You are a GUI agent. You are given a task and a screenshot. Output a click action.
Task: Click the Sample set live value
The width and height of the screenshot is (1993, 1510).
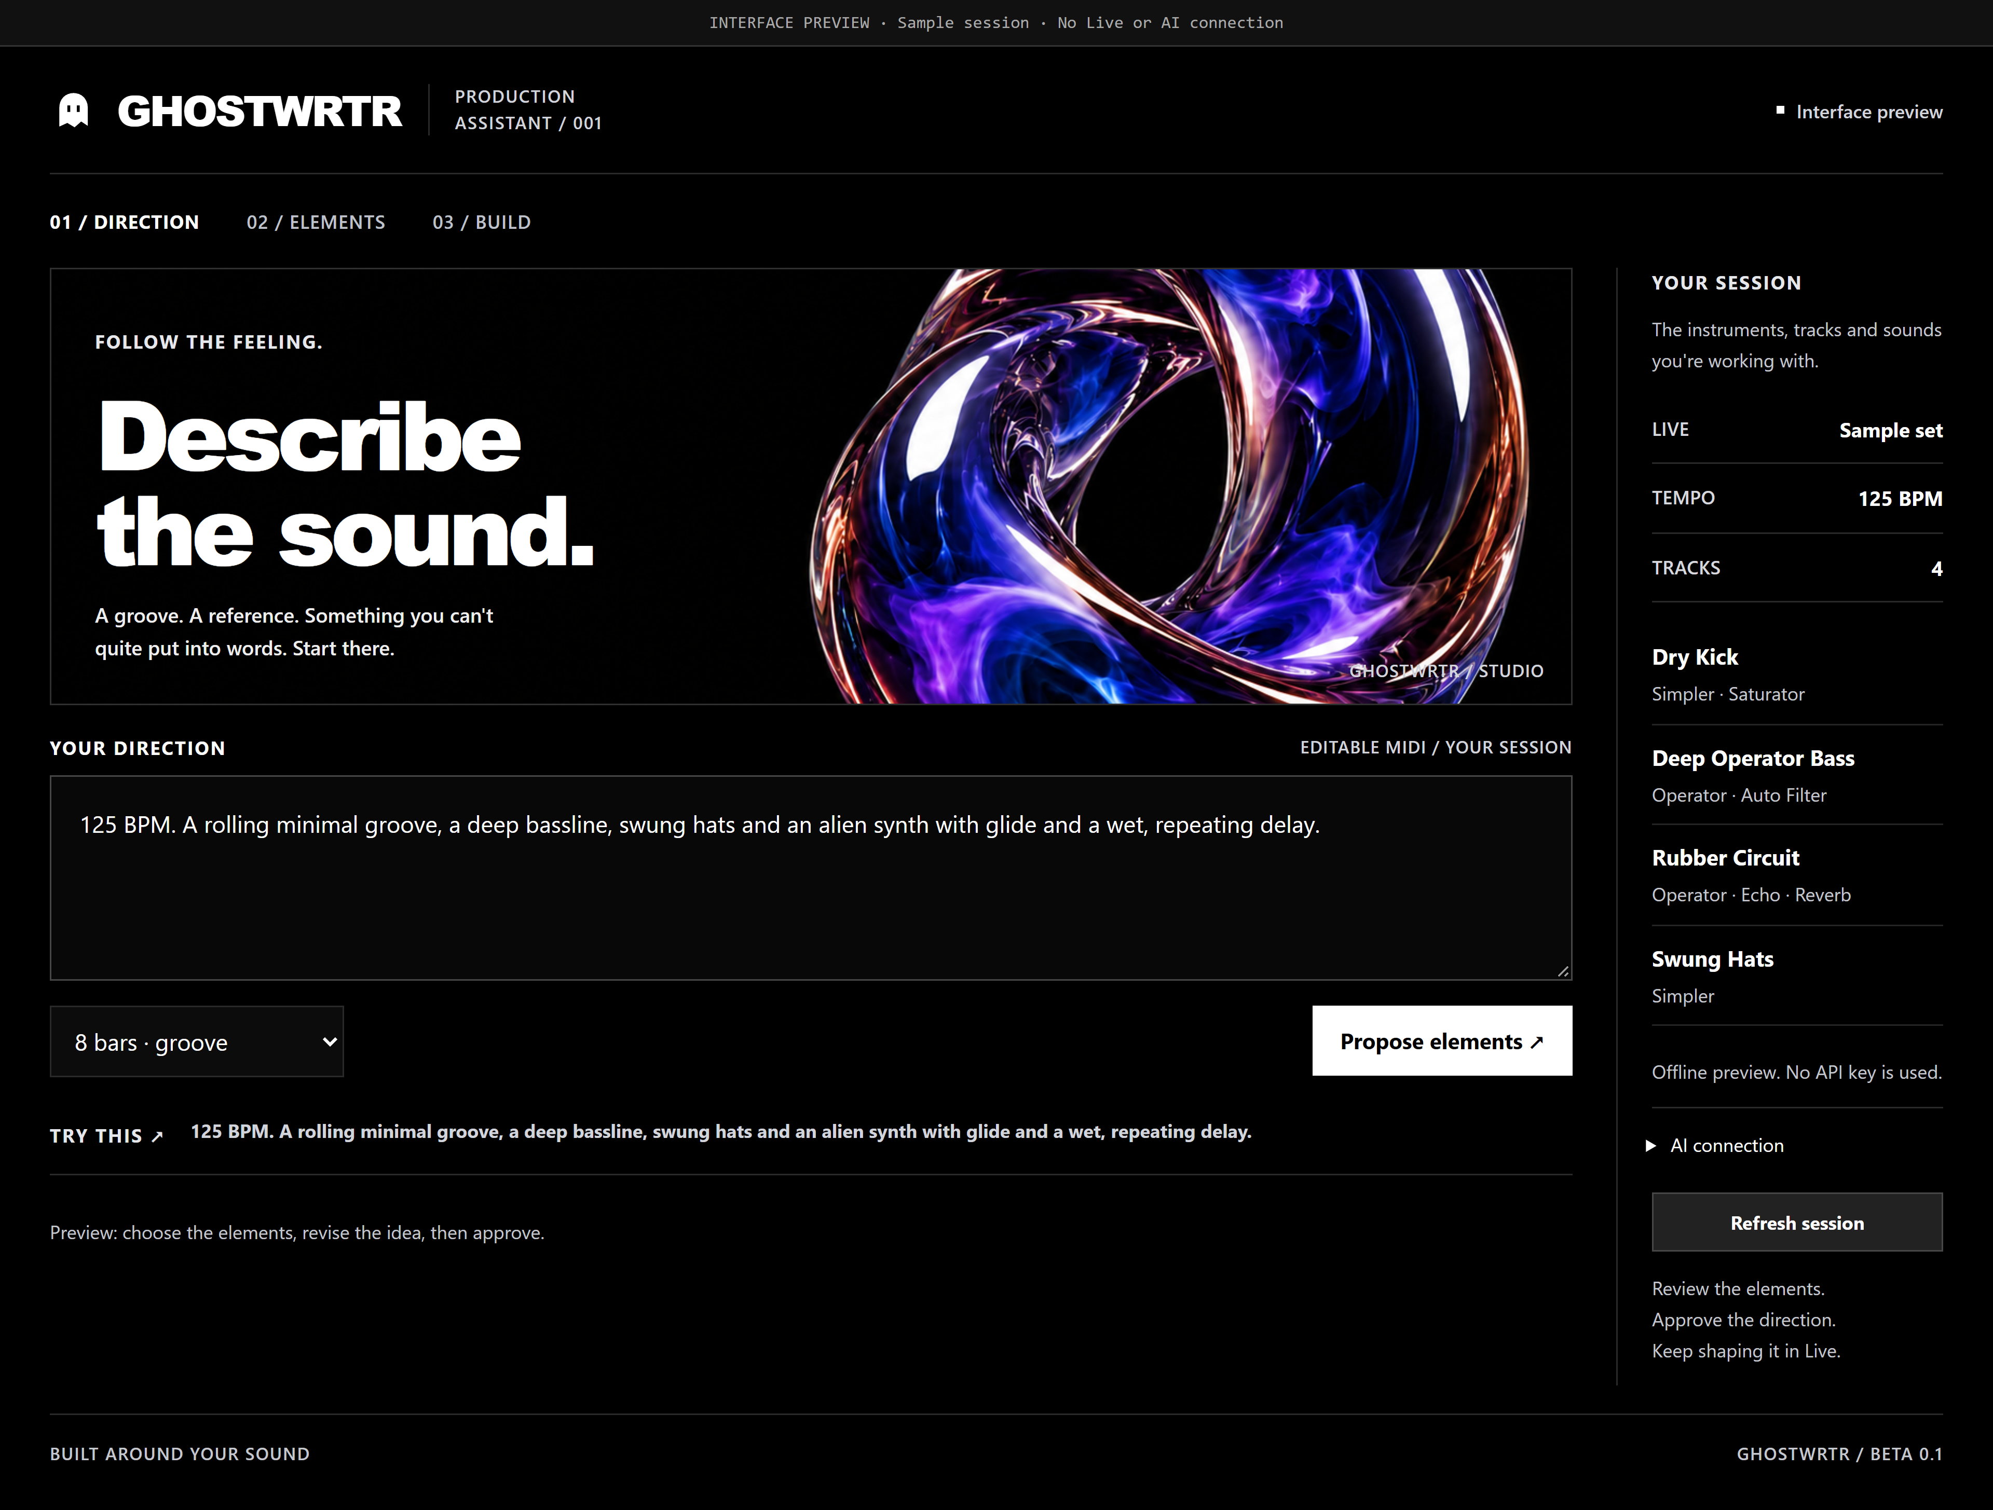click(1890, 431)
